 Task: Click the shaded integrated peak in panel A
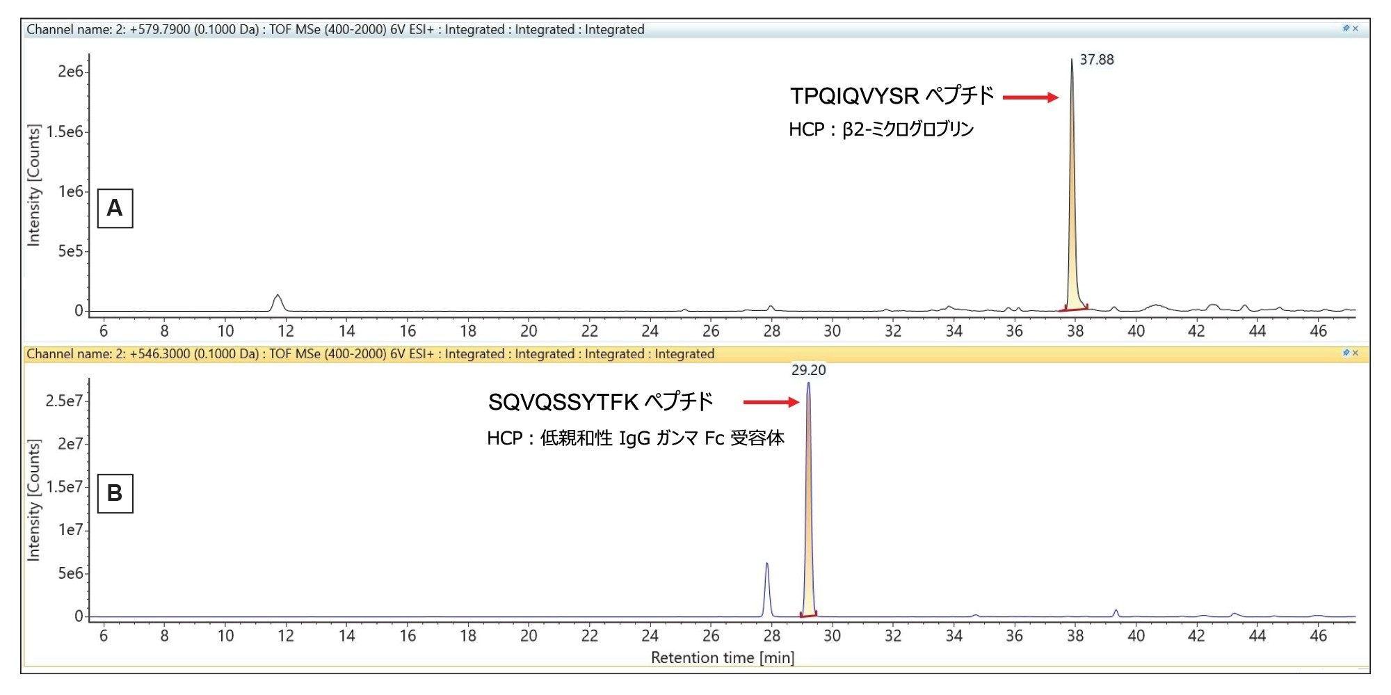[1072, 264]
